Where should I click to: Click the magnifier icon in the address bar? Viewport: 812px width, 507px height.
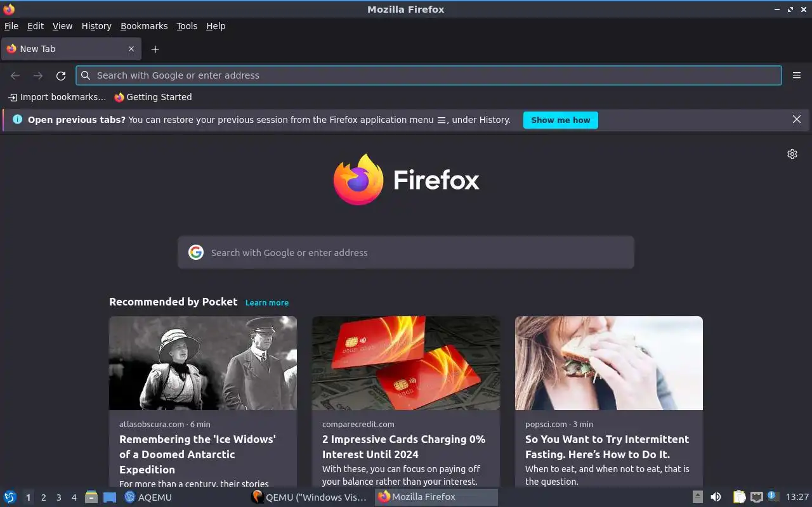click(x=86, y=75)
